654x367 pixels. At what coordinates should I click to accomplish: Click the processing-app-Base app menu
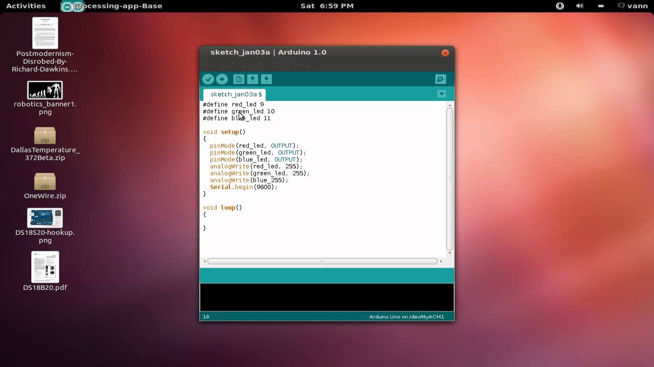coord(112,6)
